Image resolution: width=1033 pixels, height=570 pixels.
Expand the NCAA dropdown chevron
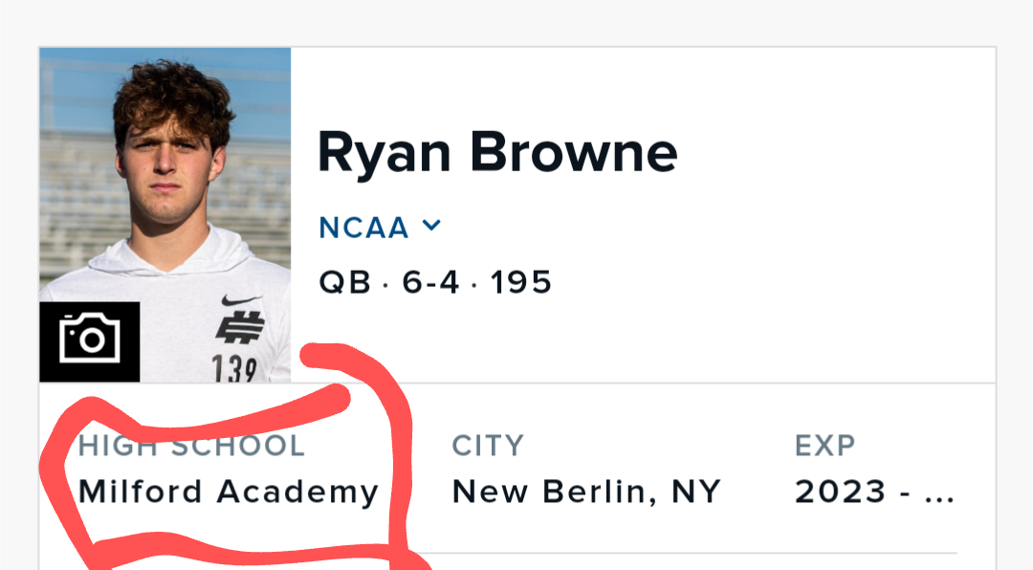click(431, 226)
